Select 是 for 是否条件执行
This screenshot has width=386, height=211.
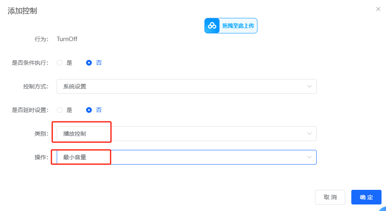(x=60, y=63)
